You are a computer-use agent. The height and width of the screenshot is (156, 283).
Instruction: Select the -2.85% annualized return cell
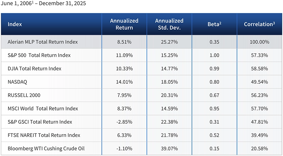pyautogui.click(x=124, y=122)
